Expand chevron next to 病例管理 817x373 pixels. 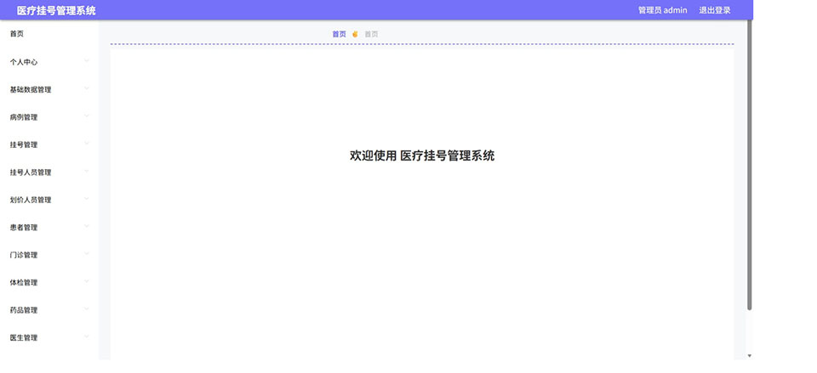point(87,116)
